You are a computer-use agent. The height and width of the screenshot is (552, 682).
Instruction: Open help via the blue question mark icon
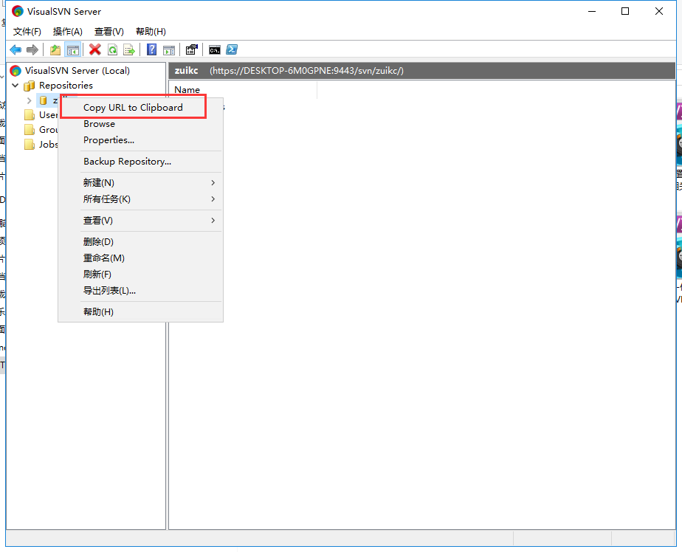pyautogui.click(x=151, y=50)
